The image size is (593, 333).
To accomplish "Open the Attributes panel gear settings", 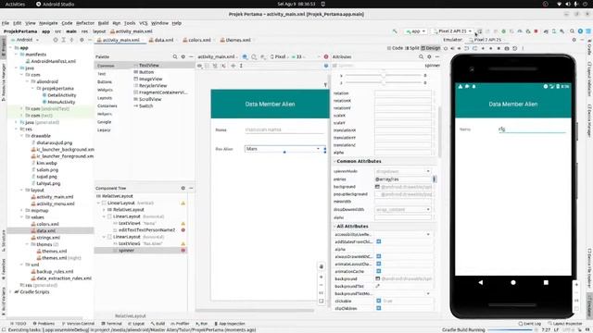I will point(429,56).
